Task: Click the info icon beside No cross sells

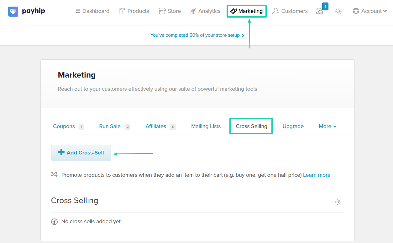Action: click(54, 222)
